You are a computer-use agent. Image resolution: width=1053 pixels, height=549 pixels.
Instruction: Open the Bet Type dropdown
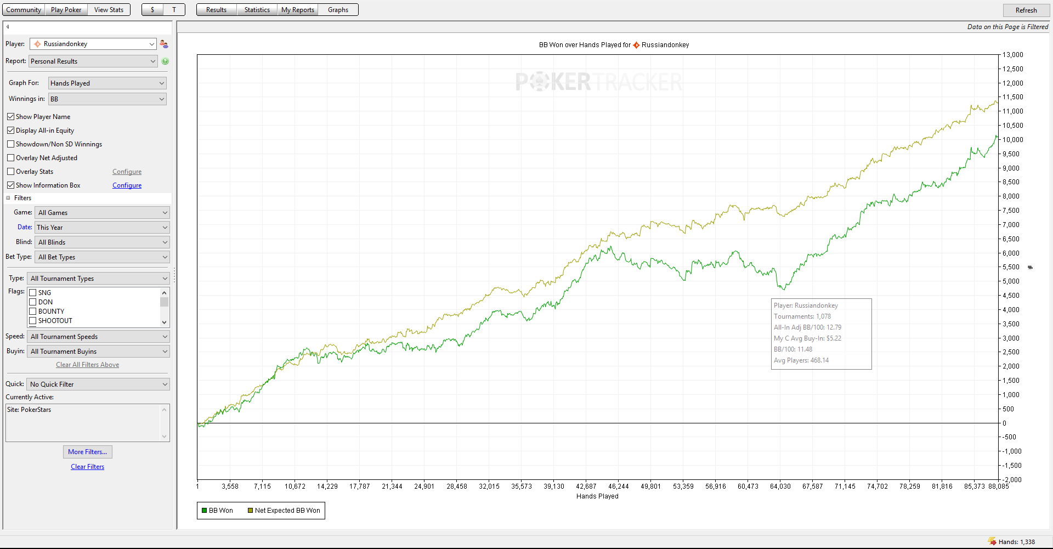pos(103,257)
